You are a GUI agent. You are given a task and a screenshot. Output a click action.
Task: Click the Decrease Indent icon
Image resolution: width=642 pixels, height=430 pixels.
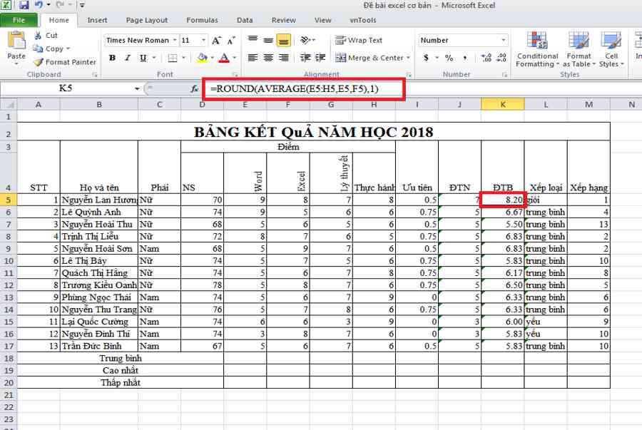305,58
